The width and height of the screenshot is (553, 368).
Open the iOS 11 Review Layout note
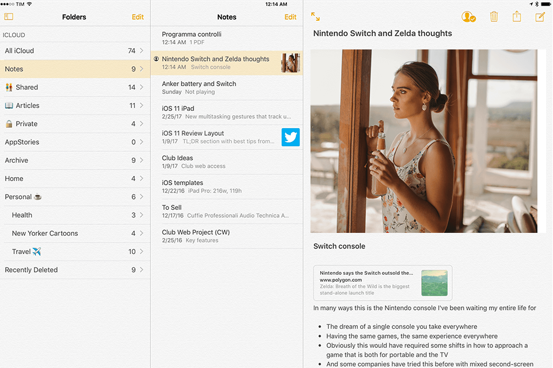pos(227,137)
